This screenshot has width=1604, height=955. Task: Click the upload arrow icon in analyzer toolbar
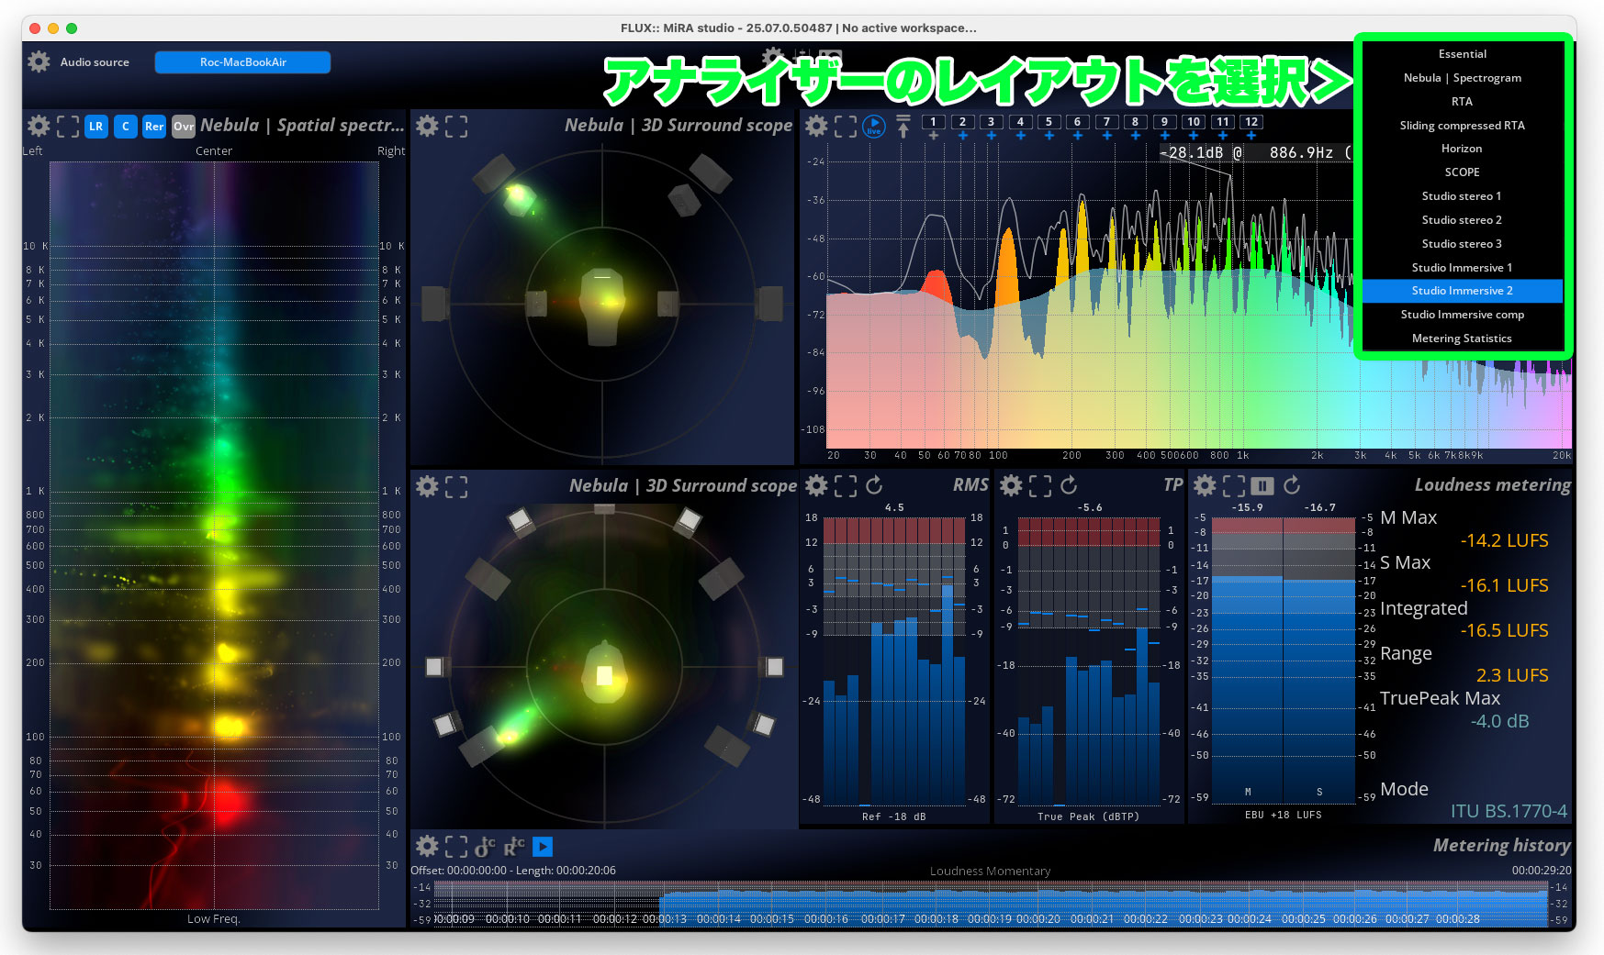pos(903,127)
